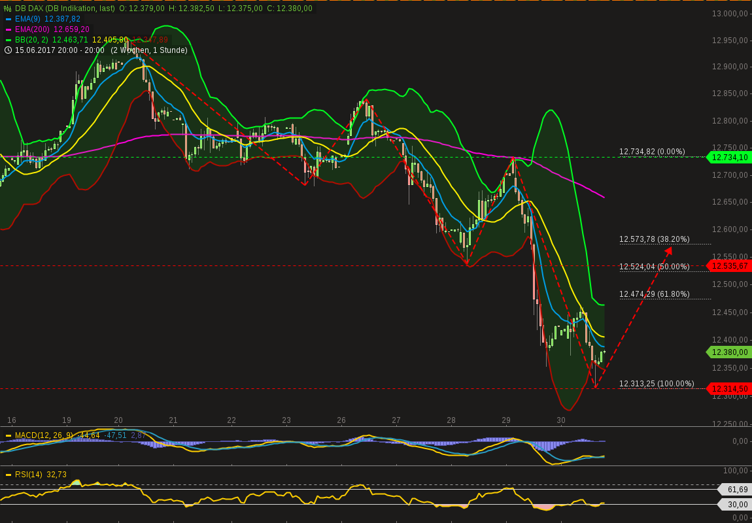This screenshot has width=752, height=523.
Task: Click Fibonacci label 12.474,29 (61.80%)
Action: pyautogui.click(x=654, y=294)
